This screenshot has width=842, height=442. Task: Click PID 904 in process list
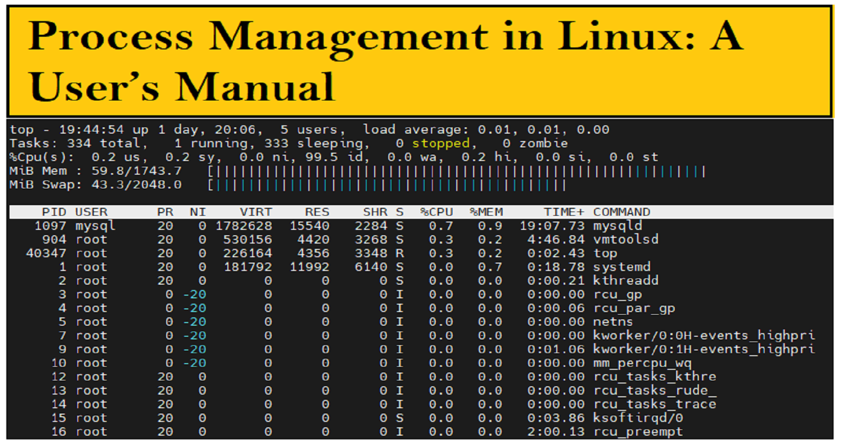tap(54, 239)
